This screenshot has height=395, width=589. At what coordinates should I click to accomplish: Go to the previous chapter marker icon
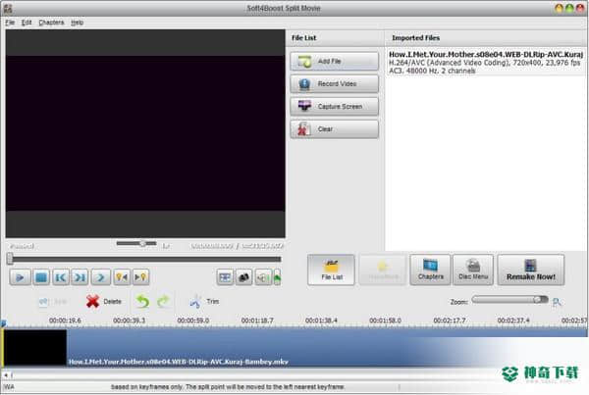122,277
